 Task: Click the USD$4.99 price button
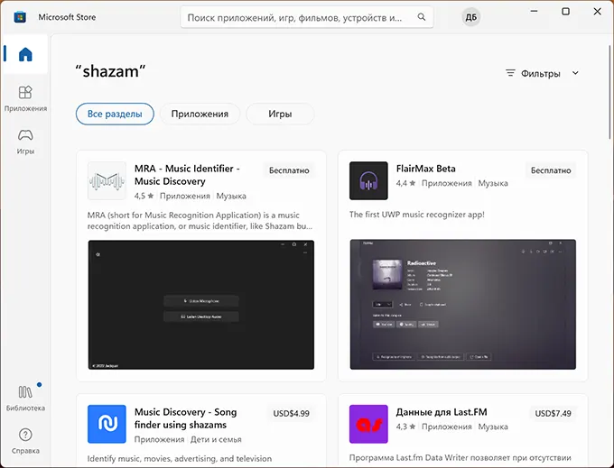click(292, 413)
